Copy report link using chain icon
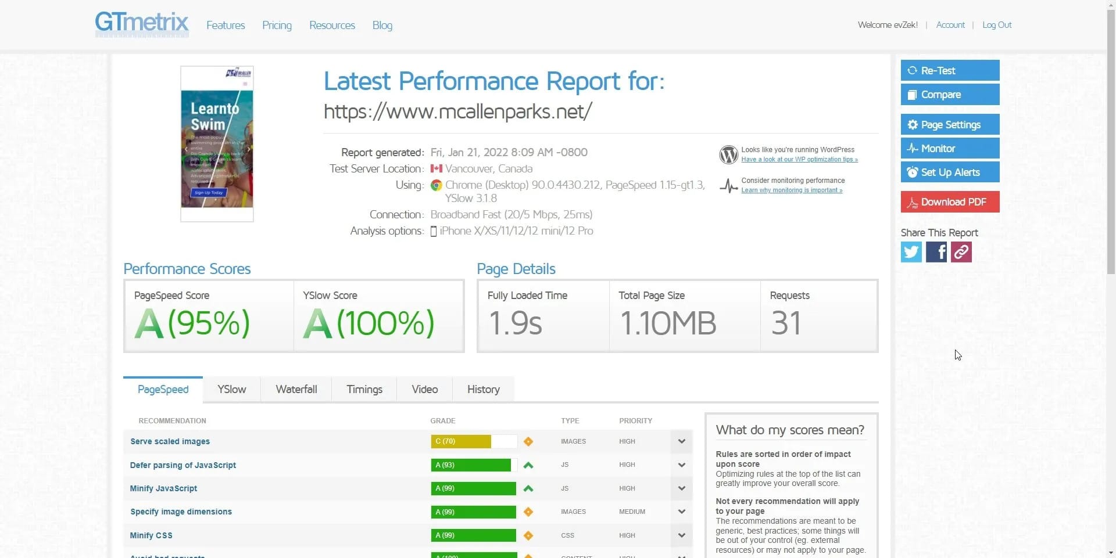1116x558 pixels. pos(961,252)
